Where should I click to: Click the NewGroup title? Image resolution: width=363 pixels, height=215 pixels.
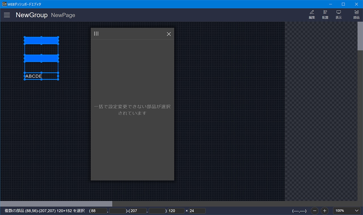(x=31, y=15)
